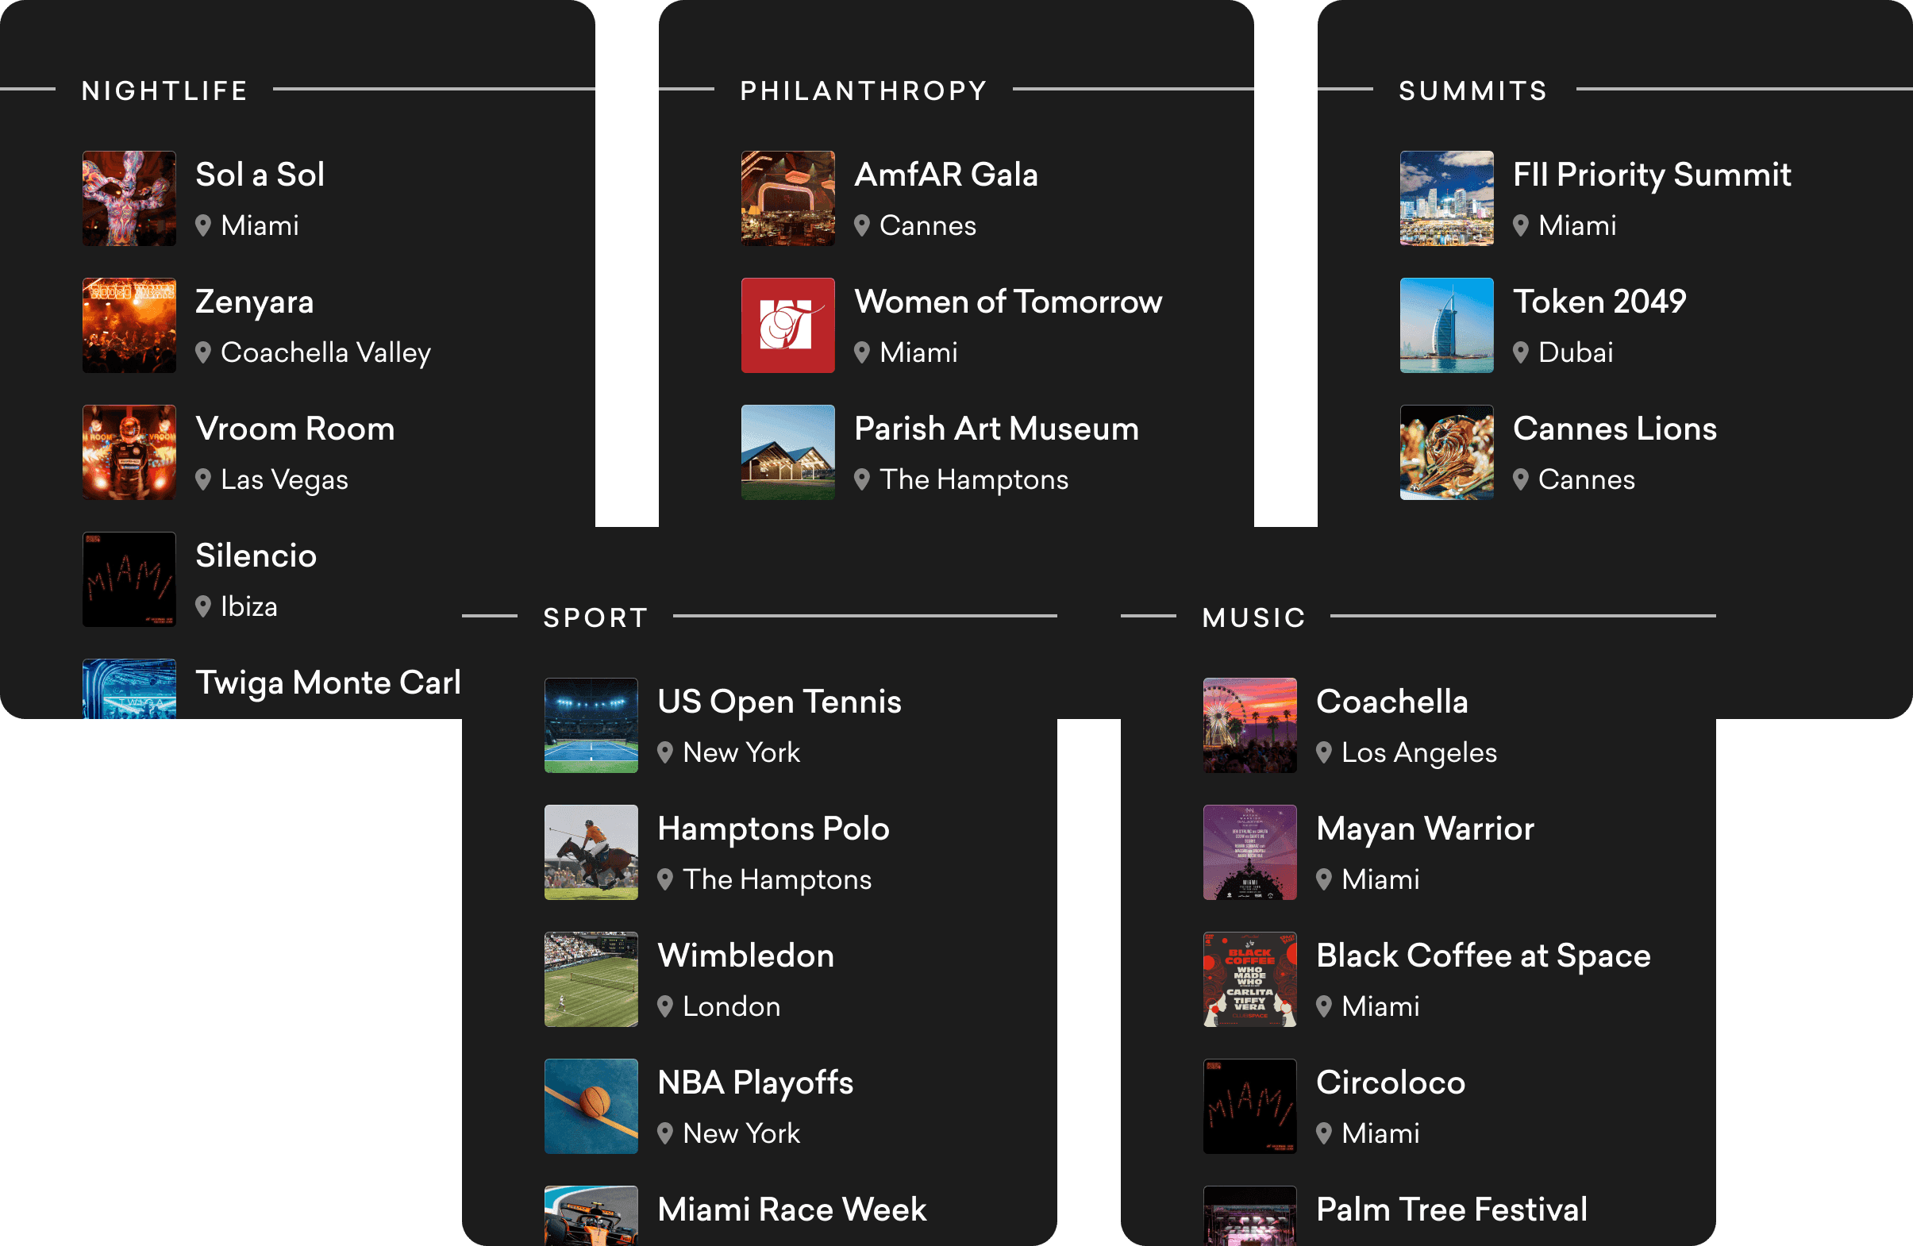
Task: Click the Mayan Warrior poster thumbnail
Action: pos(1250,852)
